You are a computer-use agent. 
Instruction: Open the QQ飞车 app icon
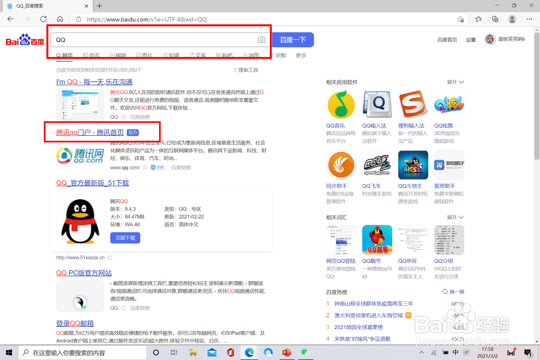pos(377,165)
